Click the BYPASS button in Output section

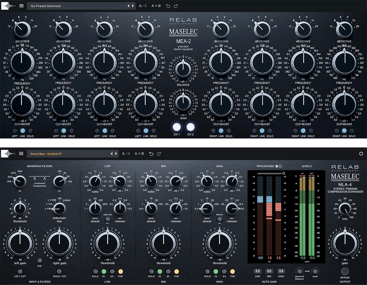click(x=345, y=271)
